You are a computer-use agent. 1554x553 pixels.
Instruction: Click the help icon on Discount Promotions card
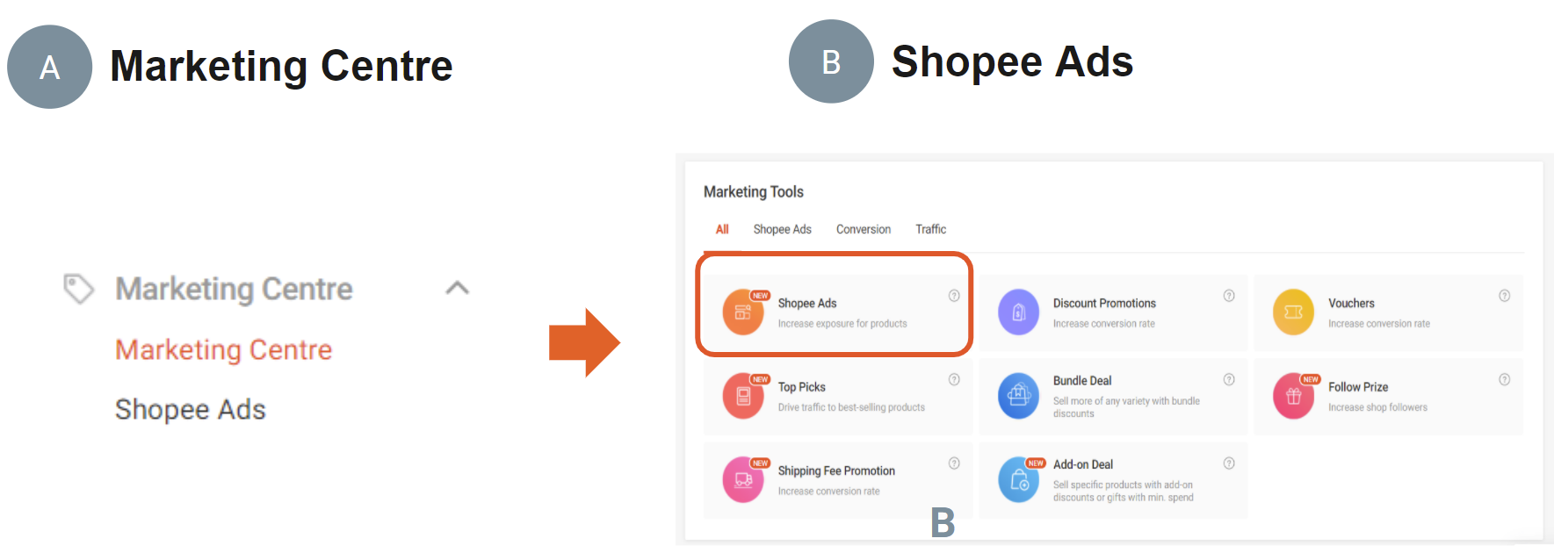click(x=1229, y=296)
